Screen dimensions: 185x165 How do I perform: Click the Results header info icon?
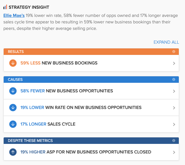(x=173, y=52)
